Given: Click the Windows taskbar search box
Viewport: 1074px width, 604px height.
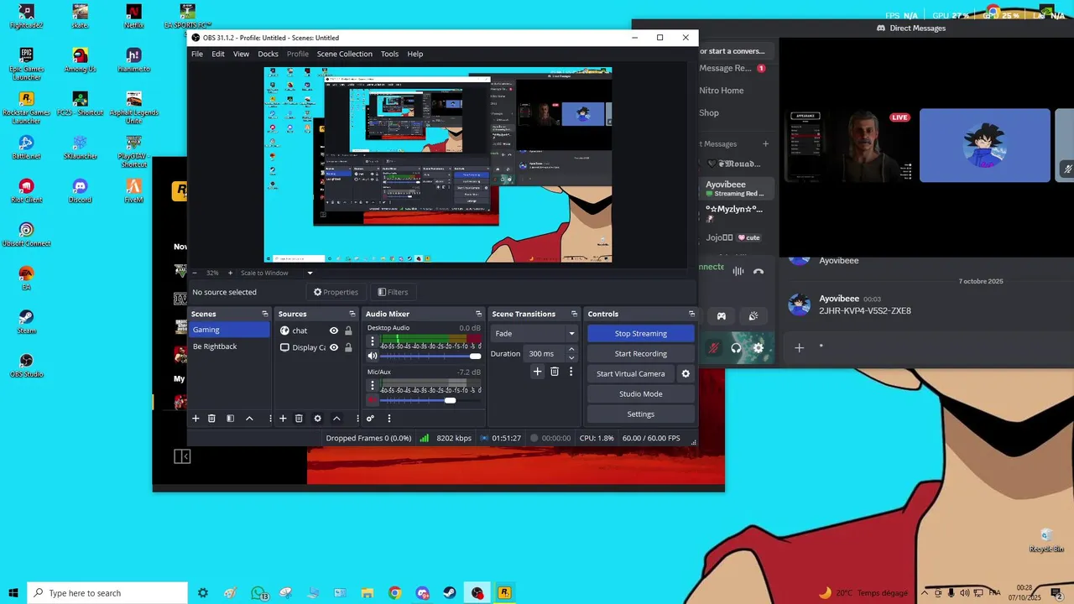Looking at the screenshot, I should 107,593.
